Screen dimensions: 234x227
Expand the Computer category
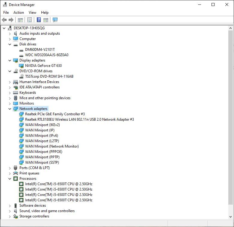10,39
